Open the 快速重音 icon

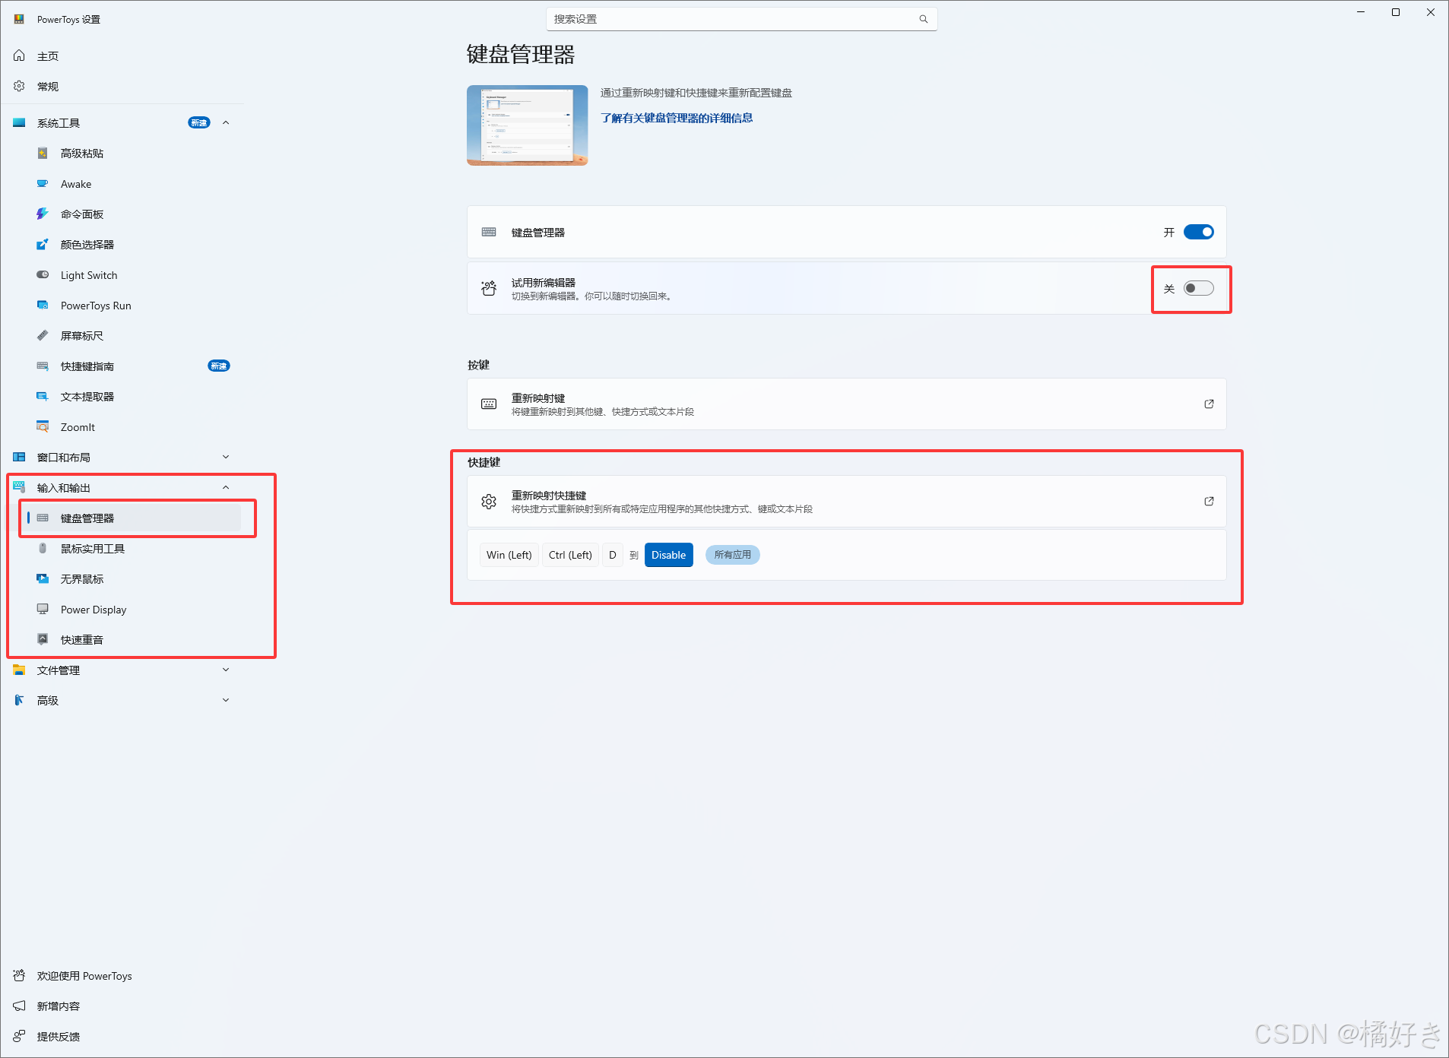(43, 639)
